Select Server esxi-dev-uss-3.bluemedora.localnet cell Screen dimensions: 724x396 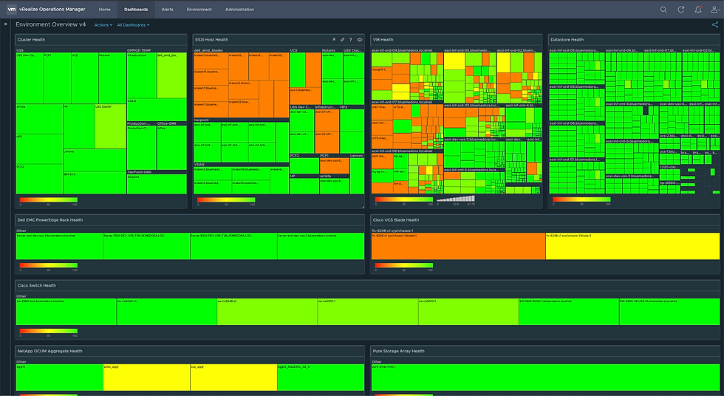pos(321,247)
